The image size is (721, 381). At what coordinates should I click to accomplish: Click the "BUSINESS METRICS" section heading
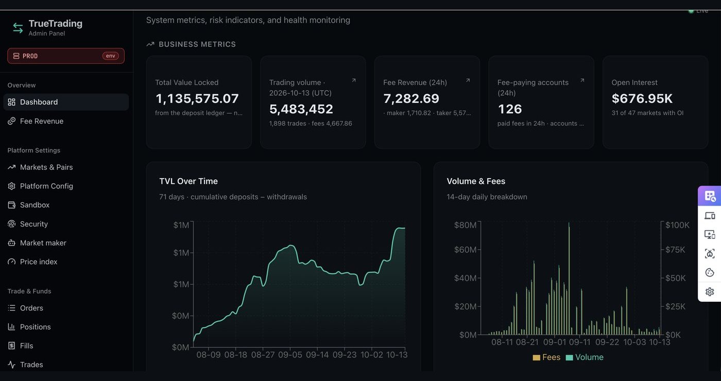[x=197, y=44]
